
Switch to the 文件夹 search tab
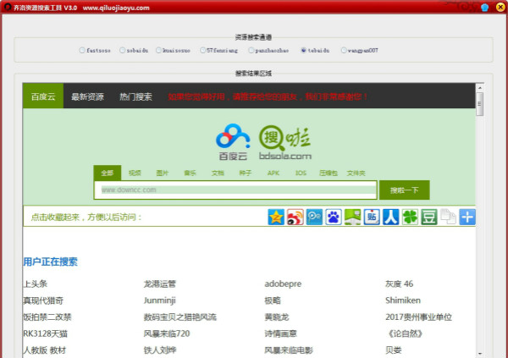click(x=356, y=173)
